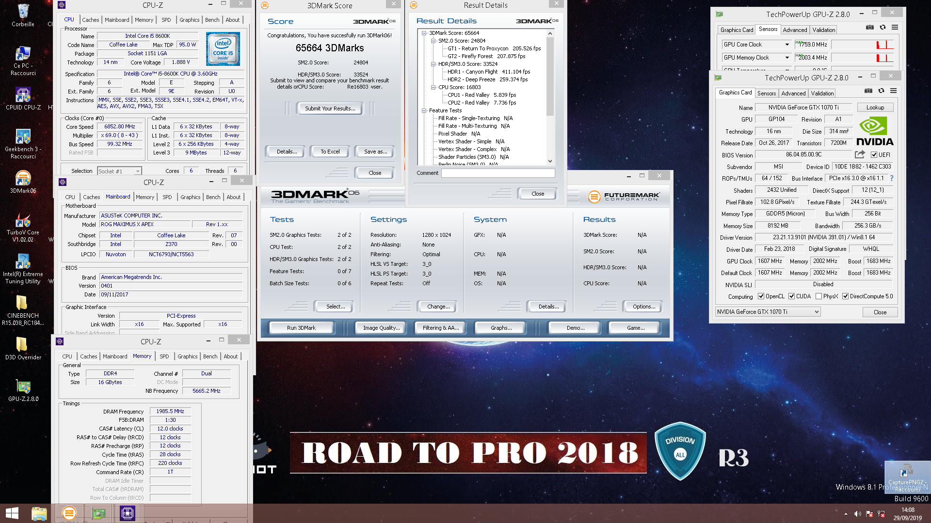
Task: Toggle the UEFI checkbox in GPU-Z
Action: point(874,155)
